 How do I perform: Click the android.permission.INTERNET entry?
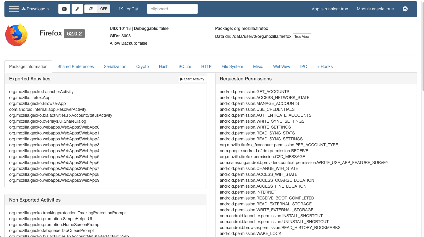point(248,192)
